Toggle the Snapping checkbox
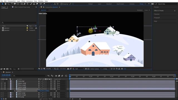The width and height of the screenshot is (178, 100). (61, 4)
